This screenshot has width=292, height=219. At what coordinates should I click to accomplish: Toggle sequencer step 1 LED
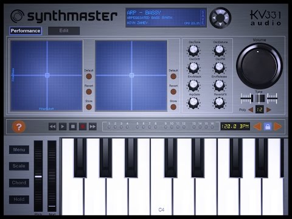click(x=109, y=127)
